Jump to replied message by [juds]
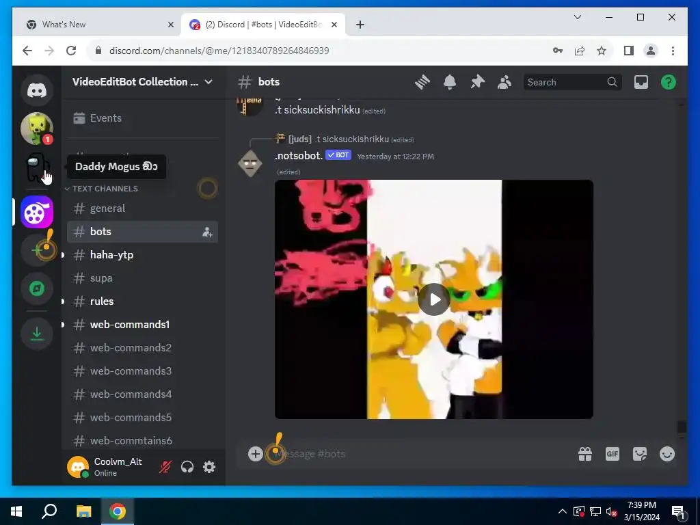This screenshot has width=700, height=525. pyautogui.click(x=351, y=139)
